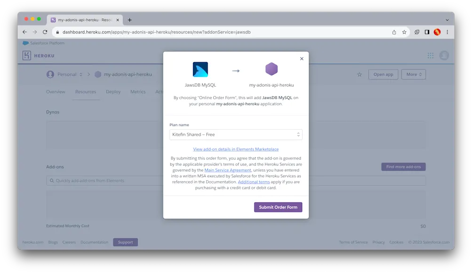Bookmark page with star icon in address bar
The height and width of the screenshot is (273, 472).
tap(404, 32)
